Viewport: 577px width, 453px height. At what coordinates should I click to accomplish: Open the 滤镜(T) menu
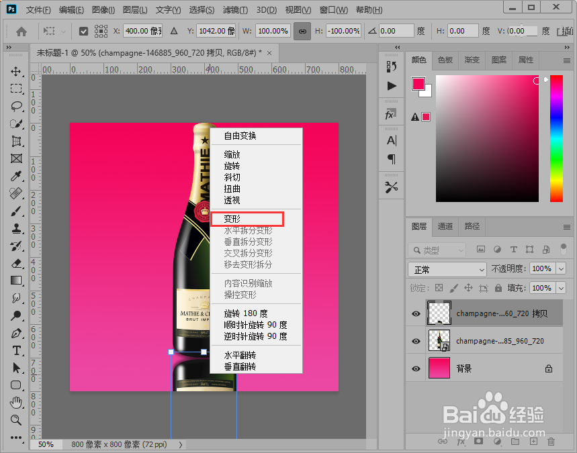[x=235, y=10]
